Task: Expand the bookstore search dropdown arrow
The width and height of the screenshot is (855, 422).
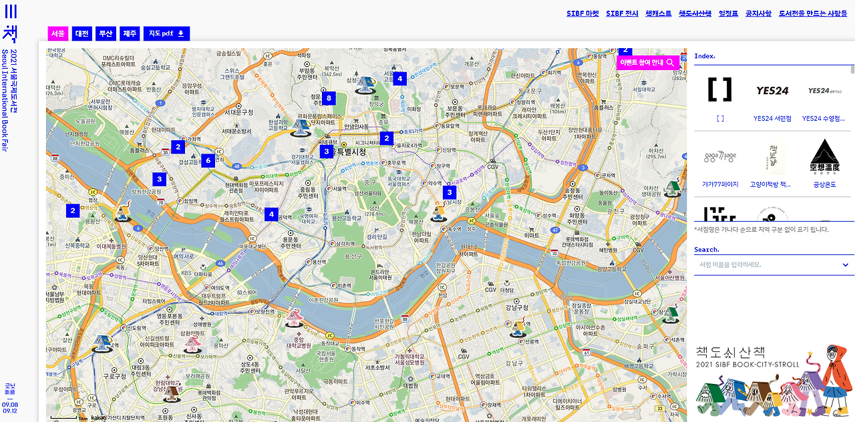Action: (845, 265)
